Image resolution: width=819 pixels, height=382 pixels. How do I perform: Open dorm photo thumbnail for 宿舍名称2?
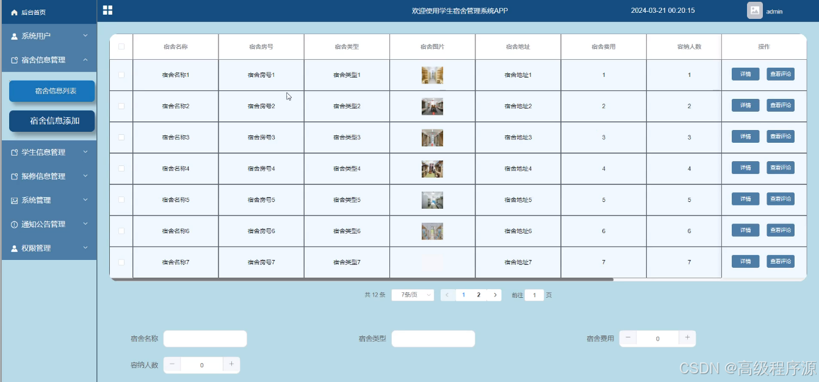click(x=432, y=106)
